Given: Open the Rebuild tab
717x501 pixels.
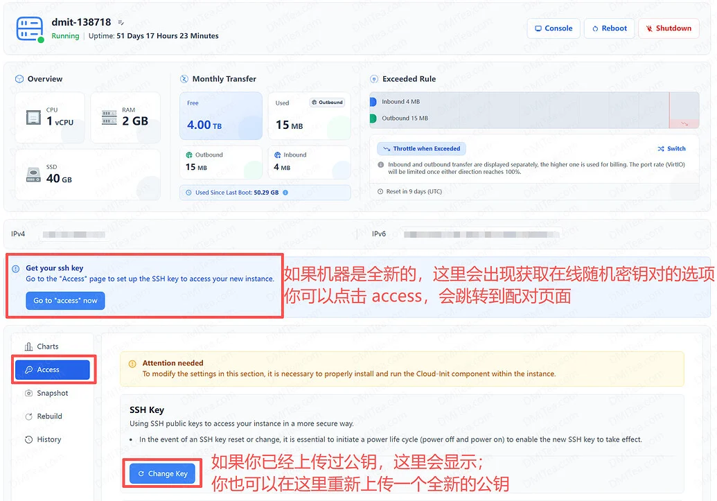Looking at the screenshot, I should point(44,416).
